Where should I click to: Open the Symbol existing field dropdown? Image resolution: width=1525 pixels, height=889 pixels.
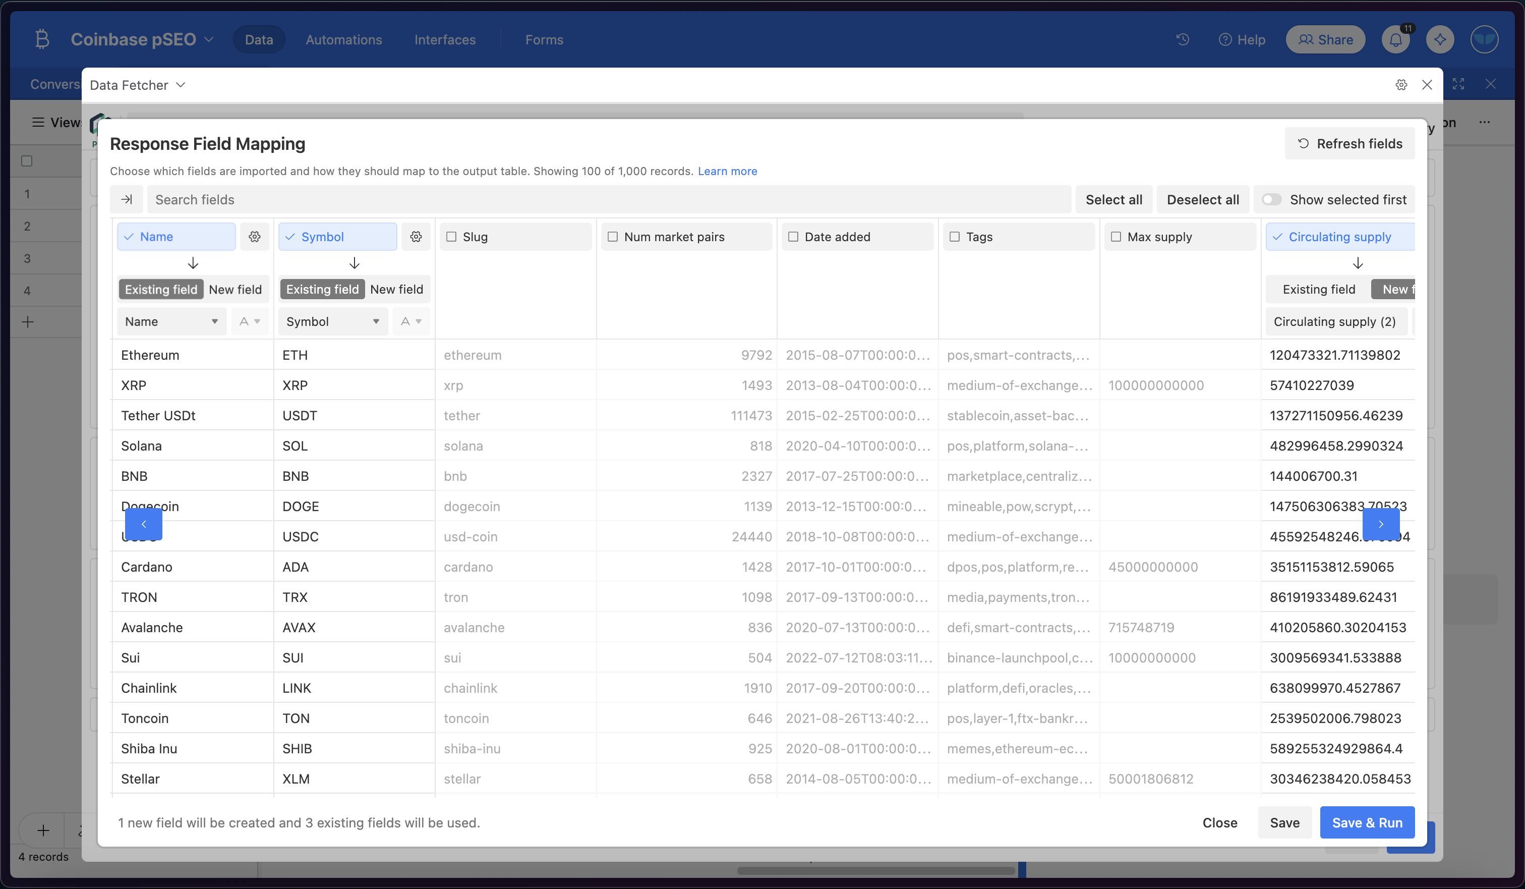tap(333, 321)
